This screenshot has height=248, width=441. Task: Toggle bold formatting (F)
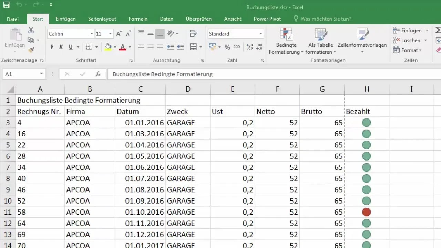(52, 47)
